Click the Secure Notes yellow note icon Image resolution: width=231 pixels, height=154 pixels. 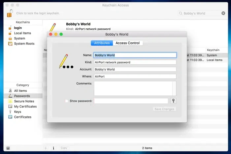point(10,101)
